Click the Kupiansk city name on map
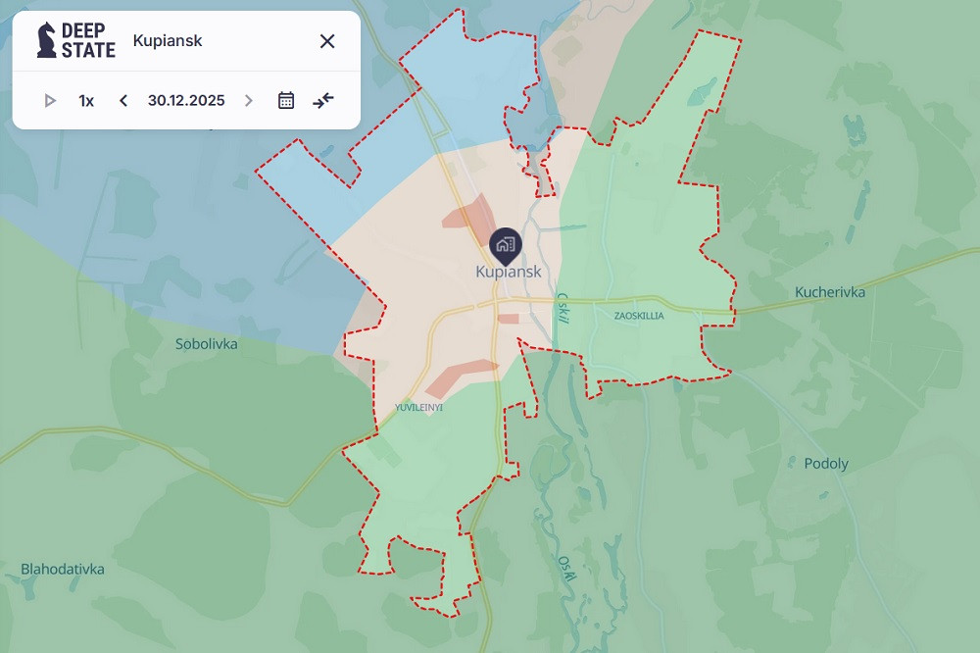Screen dimensions: 980x653 point(509,272)
